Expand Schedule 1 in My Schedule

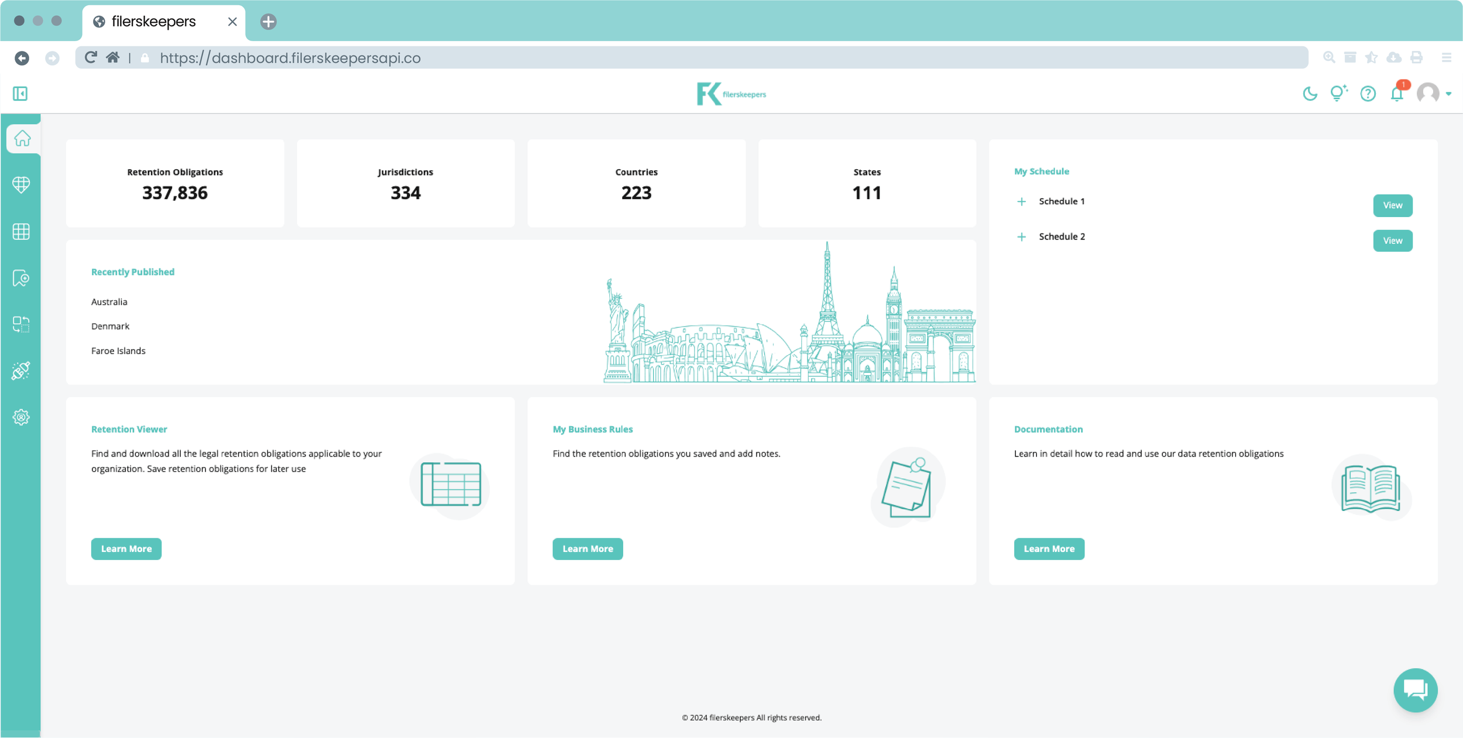click(1022, 201)
